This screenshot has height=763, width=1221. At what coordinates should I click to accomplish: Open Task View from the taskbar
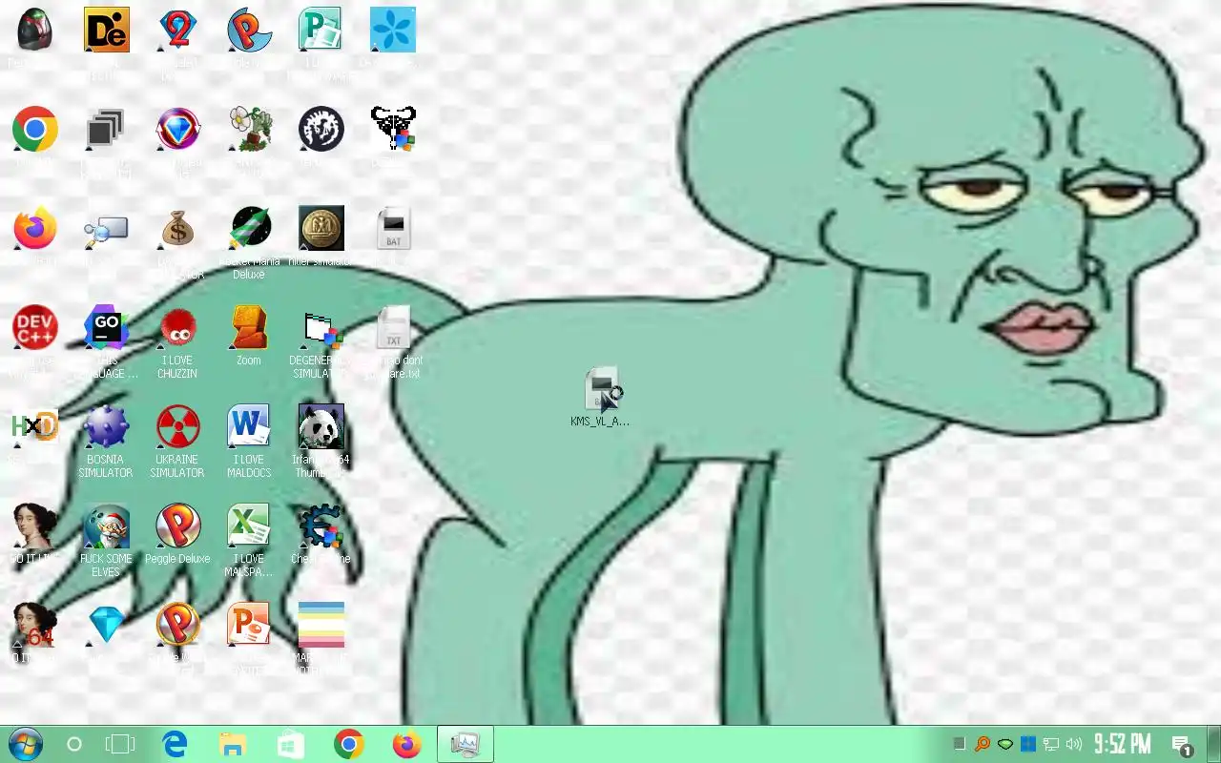[x=120, y=745]
